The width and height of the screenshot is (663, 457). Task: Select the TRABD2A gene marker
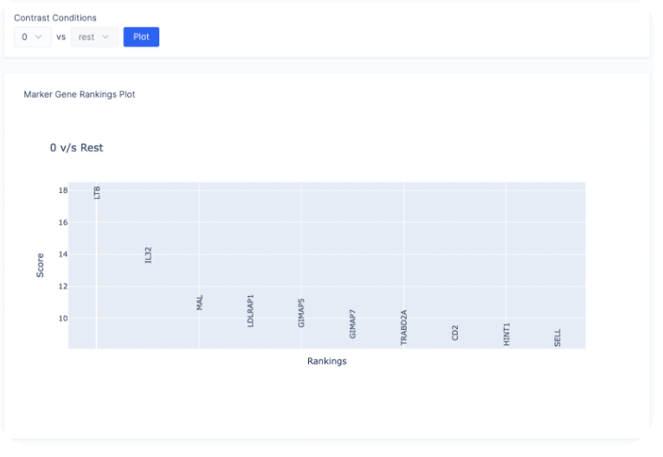click(404, 328)
